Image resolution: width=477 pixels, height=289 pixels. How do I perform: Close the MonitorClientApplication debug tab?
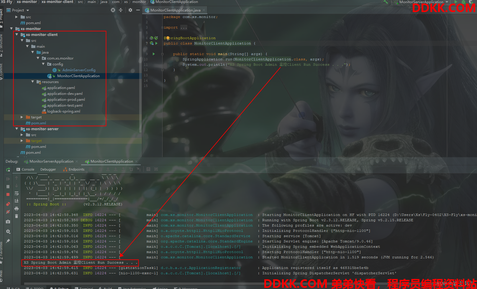pyautogui.click(x=136, y=161)
